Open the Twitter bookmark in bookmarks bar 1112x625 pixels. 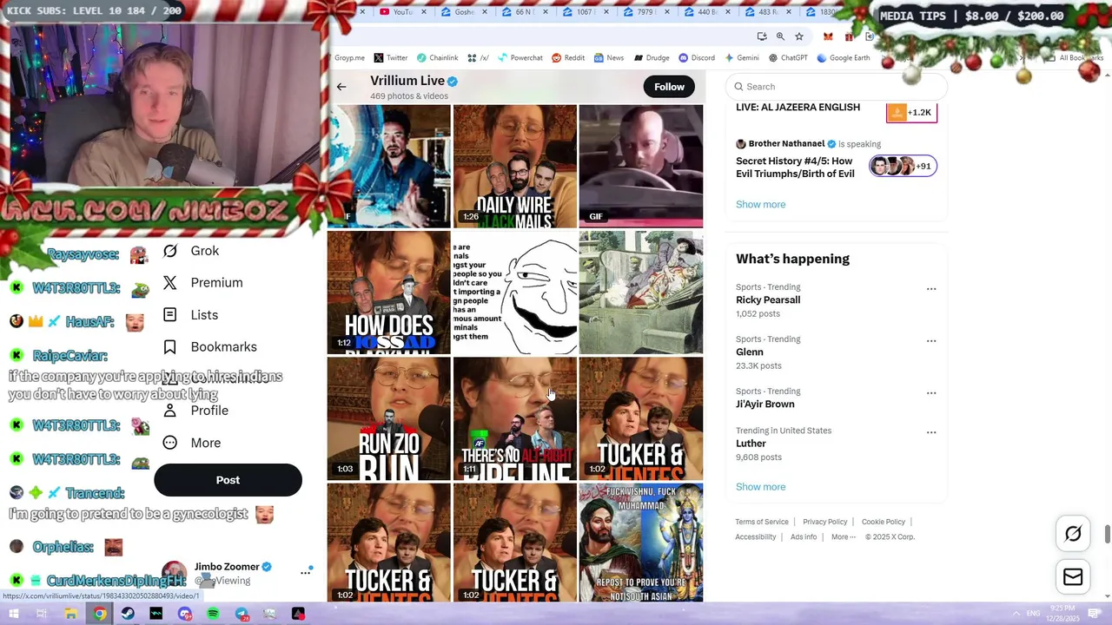(x=391, y=58)
